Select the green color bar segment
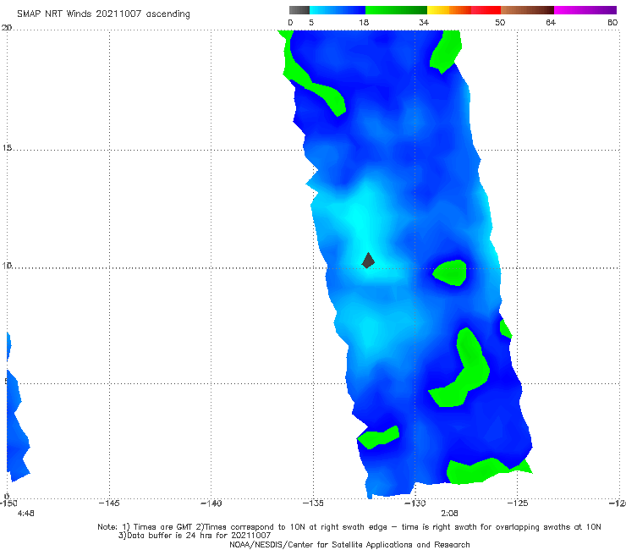The image size is (626, 550). [x=396, y=10]
